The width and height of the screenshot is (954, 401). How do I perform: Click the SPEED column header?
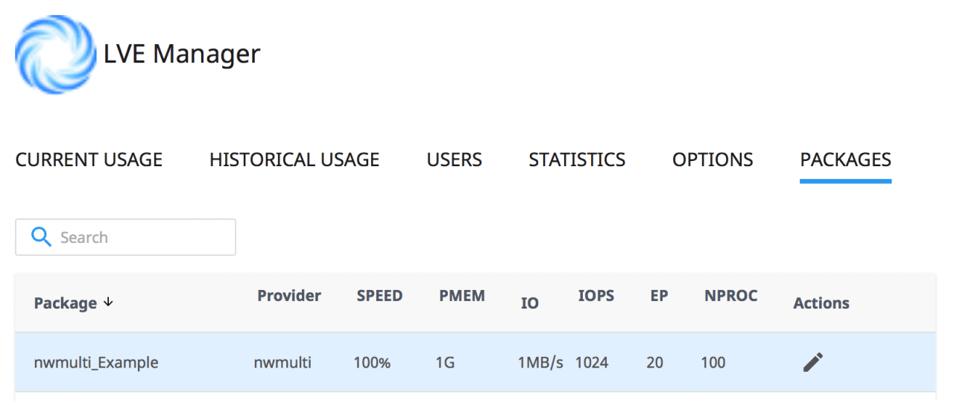(x=379, y=295)
